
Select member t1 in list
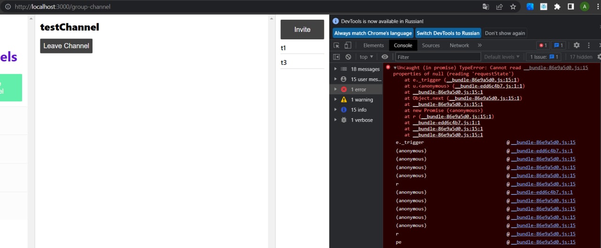point(302,48)
